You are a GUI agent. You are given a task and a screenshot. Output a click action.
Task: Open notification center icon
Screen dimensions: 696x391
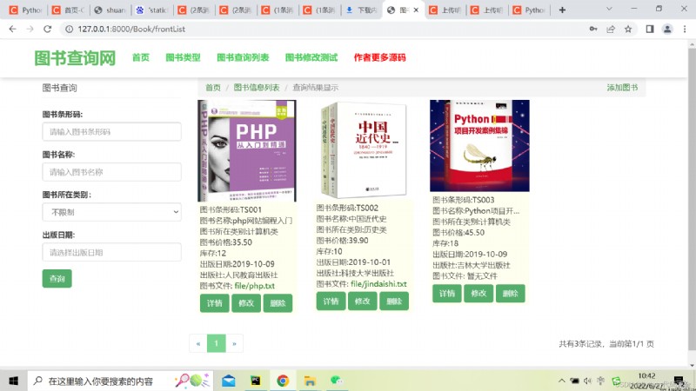point(679,381)
